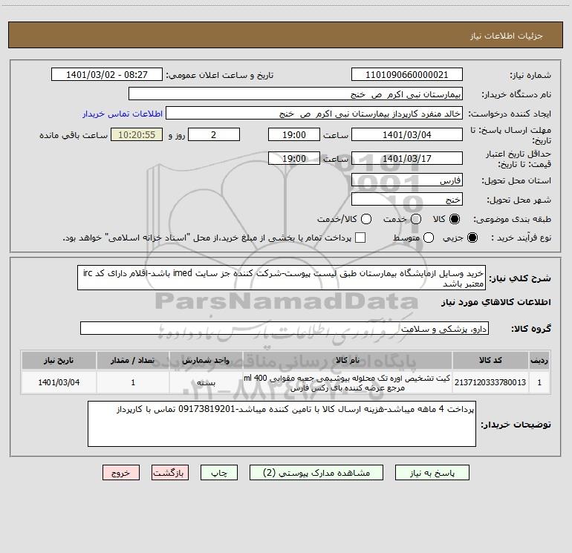Toggle the اسناد خزانه اسلامی payment checkbox

(360, 238)
